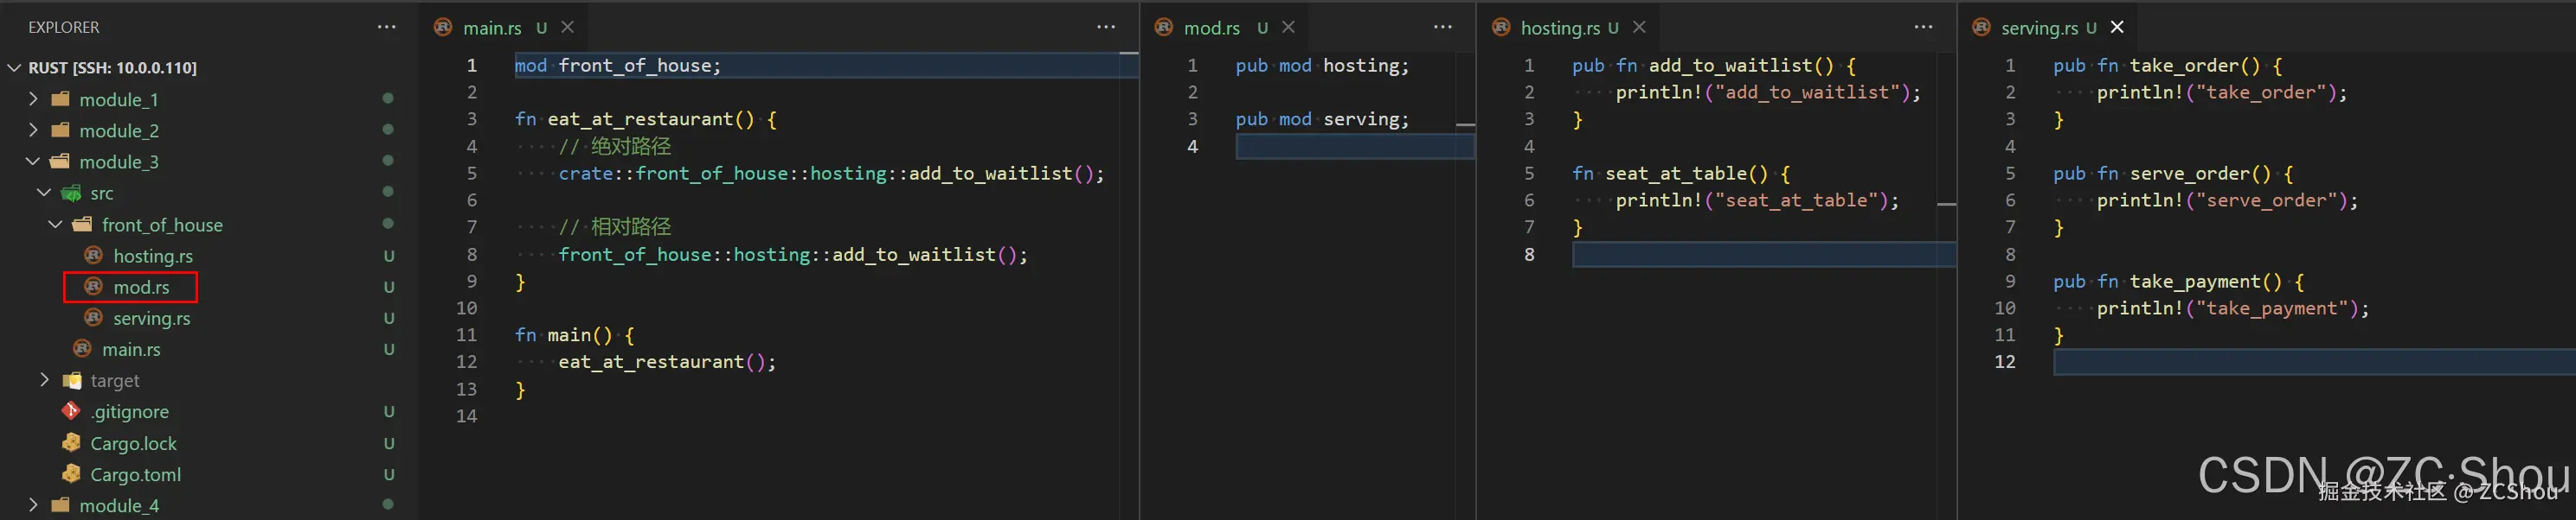The height and width of the screenshot is (520, 2576).
Task: Collapse the RUST SSH workspace root
Action: 111,68
